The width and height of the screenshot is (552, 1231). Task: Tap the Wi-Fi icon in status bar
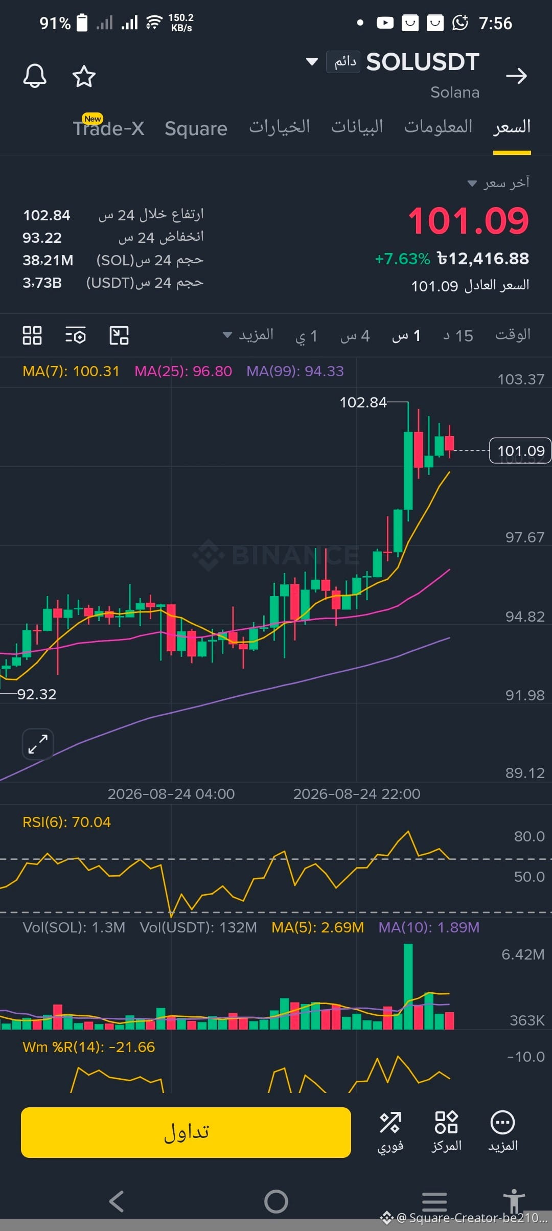point(154,22)
